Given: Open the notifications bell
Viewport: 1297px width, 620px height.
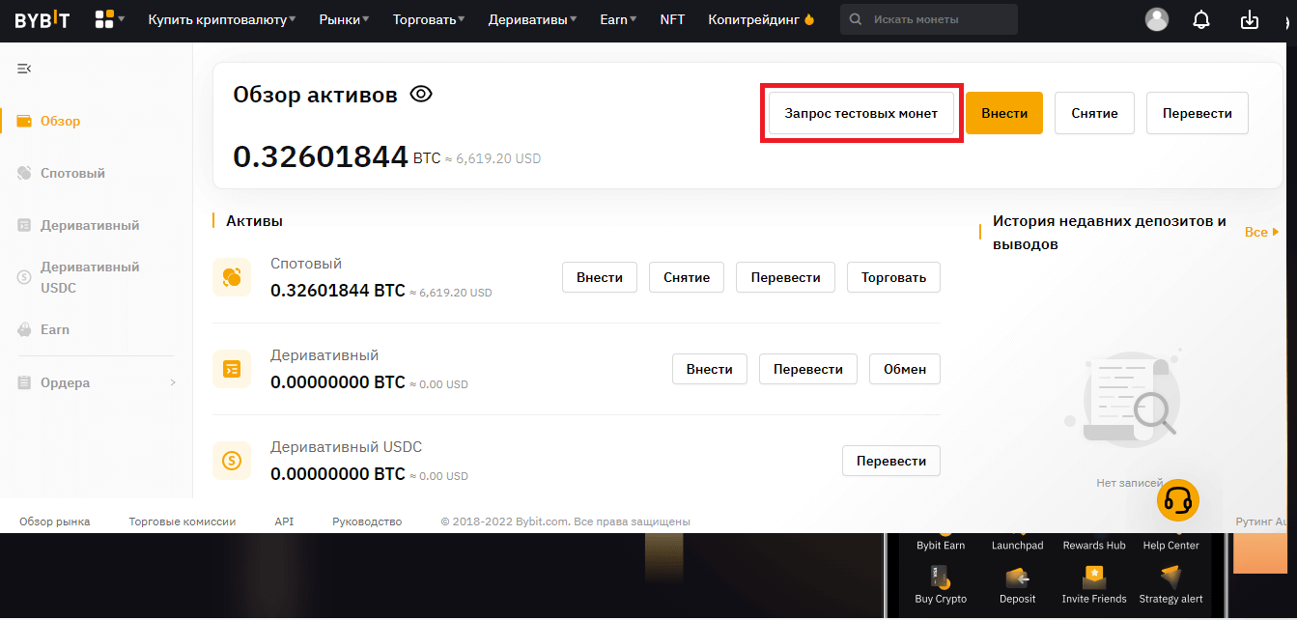Looking at the screenshot, I should (x=1201, y=19).
